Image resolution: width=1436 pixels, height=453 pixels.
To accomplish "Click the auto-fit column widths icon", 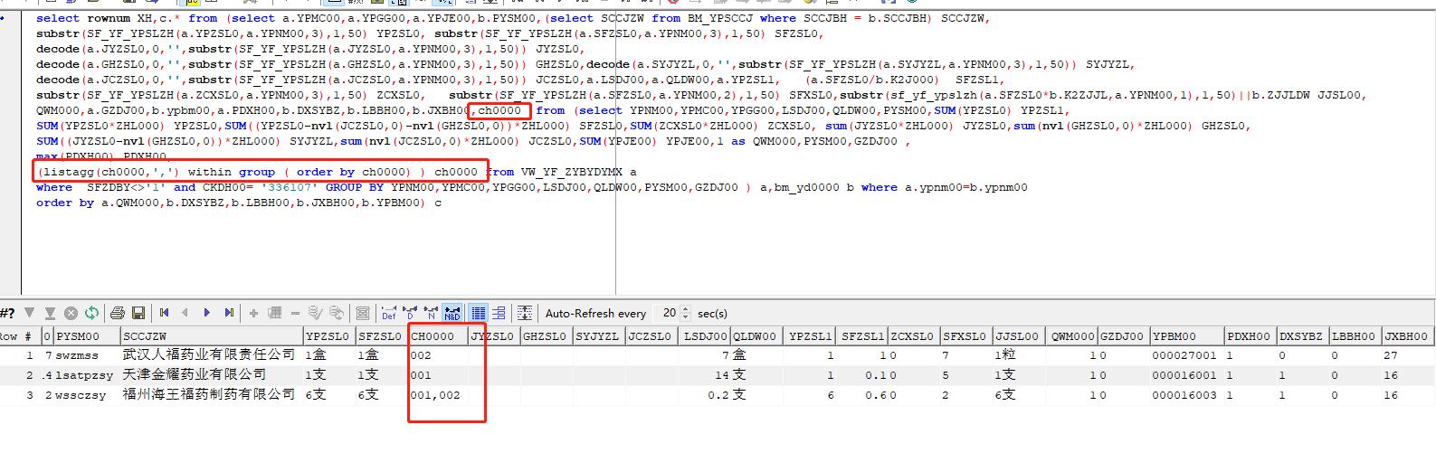I will pos(524,313).
